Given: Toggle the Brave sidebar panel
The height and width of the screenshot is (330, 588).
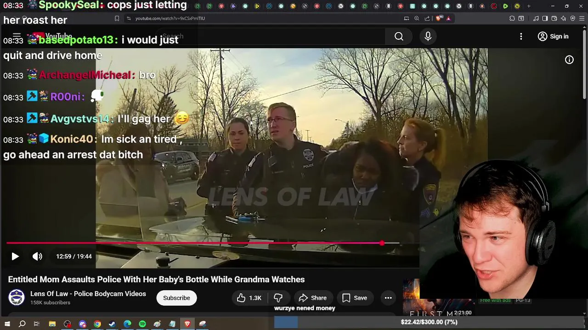Looking at the screenshot, I should coord(545,18).
